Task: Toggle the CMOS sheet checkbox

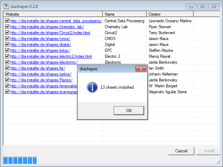Action: (7, 39)
